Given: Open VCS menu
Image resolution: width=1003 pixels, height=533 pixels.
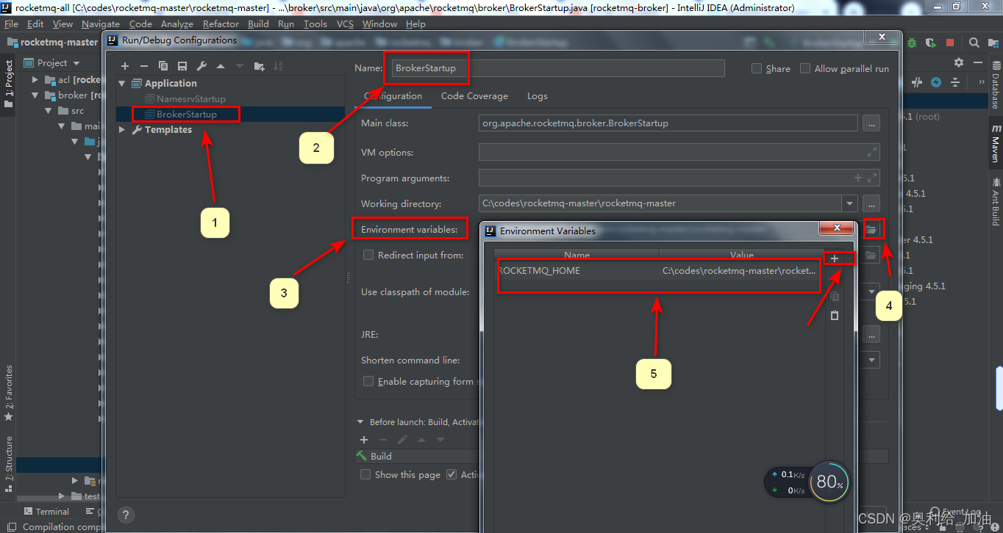Looking at the screenshot, I should pyautogui.click(x=345, y=24).
